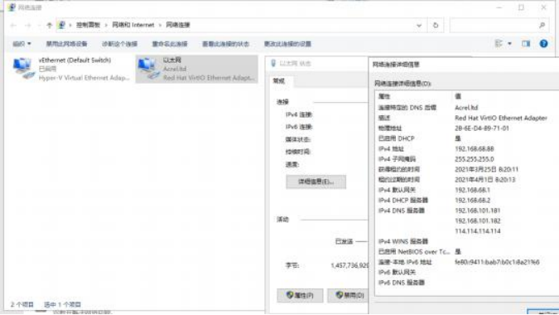Click the 详细信息(E)... button

[316, 182]
